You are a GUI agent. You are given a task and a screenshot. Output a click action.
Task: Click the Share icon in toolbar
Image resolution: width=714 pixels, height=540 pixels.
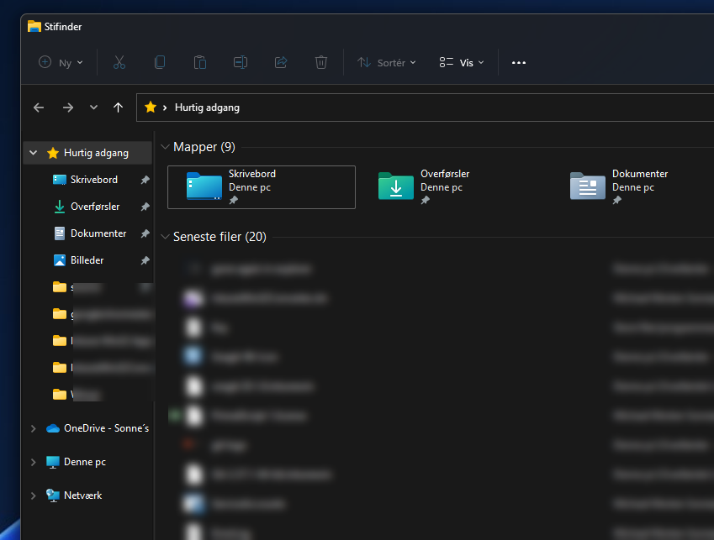tap(281, 62)
